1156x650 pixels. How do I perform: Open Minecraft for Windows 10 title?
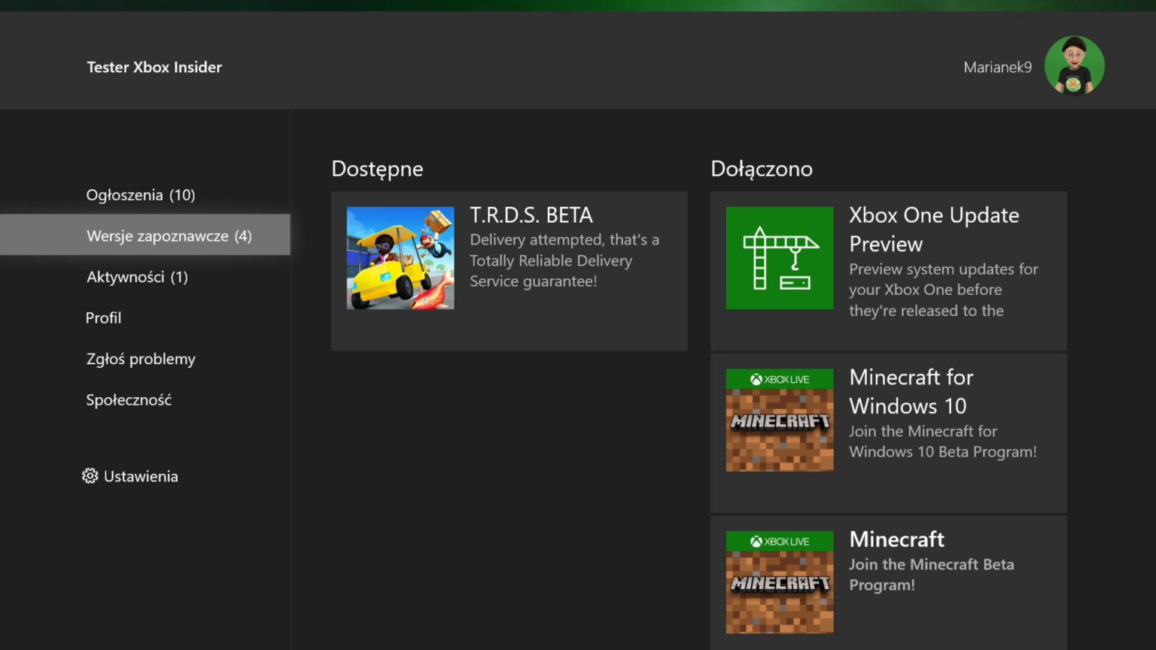coord(911,391)
